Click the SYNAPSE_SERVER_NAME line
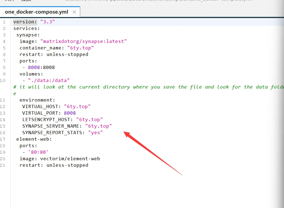Image resolution: width=284 pixels, height=208 pixels. coord(67,126)
